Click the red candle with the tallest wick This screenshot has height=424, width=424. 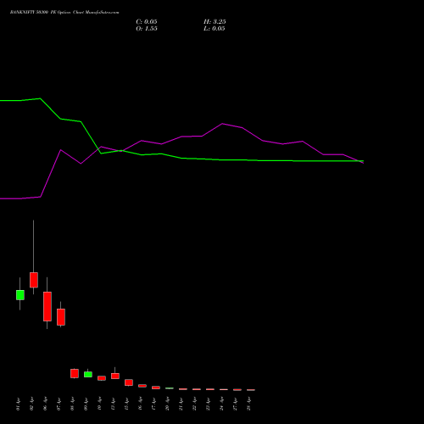coord(34,280)
